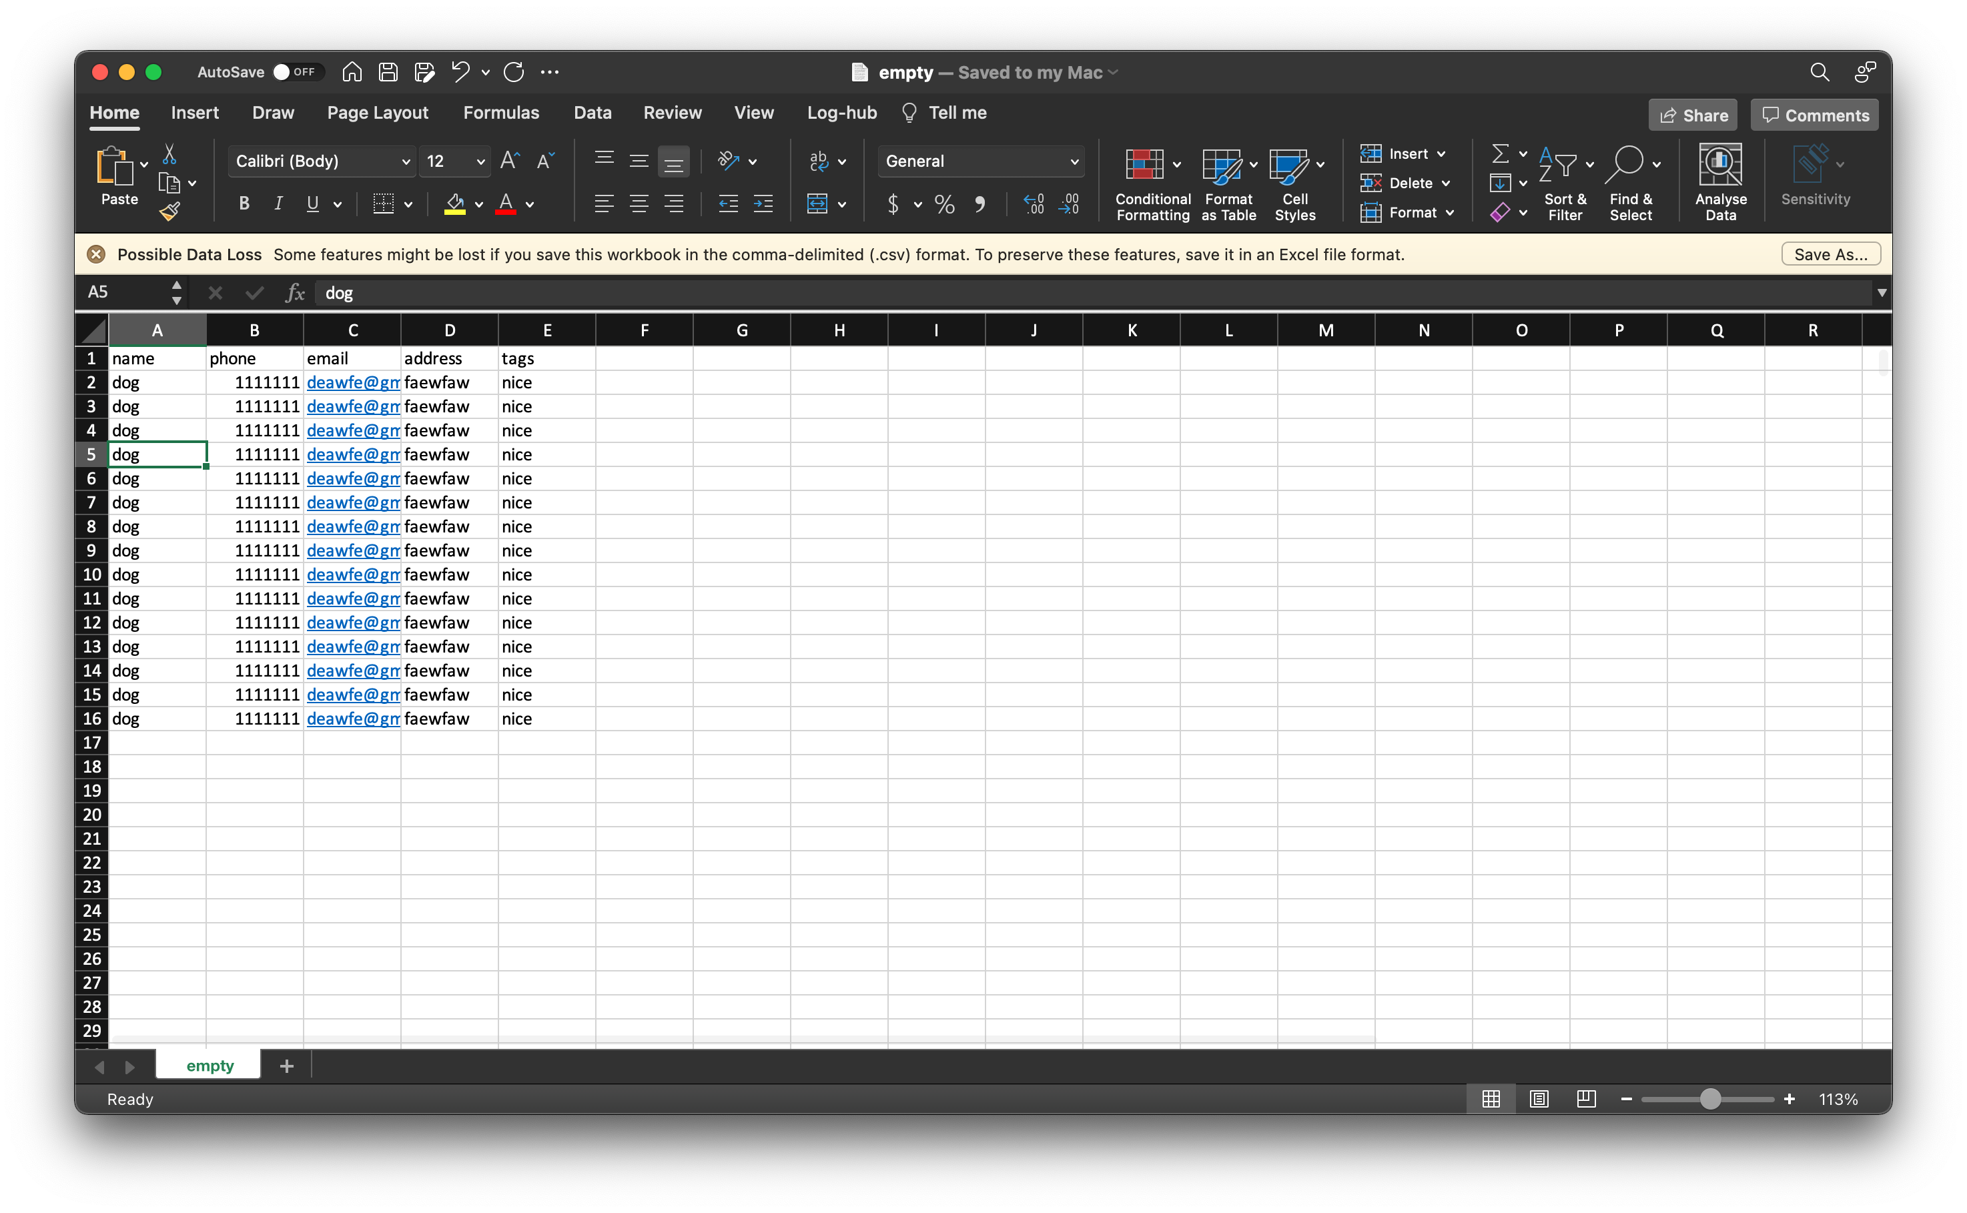This screenshot has width=1967, height=1213.
Task: Open the deawfe@gm email link in row 2
Action: point(352,383)
